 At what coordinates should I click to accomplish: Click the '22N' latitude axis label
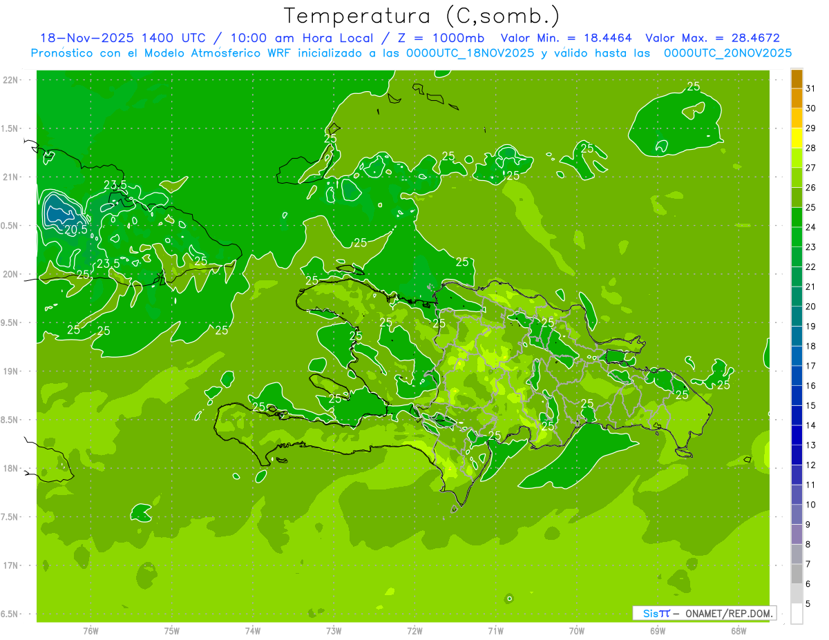point(10,80)
